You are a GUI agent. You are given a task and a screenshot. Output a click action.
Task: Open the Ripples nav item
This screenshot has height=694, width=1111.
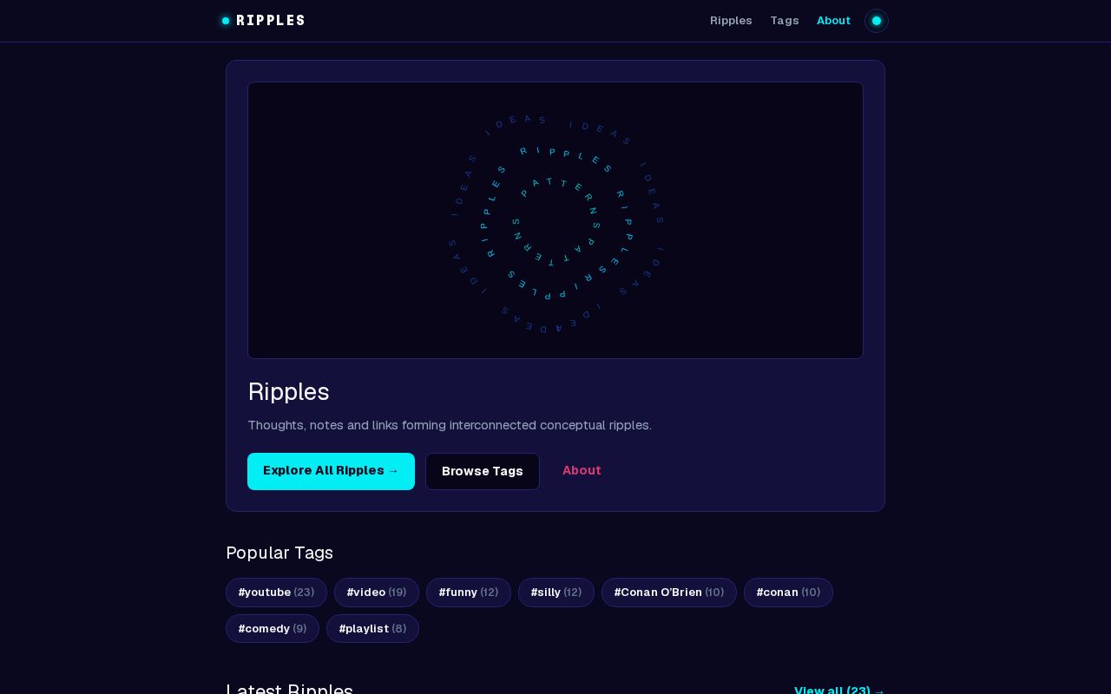tap(731, 21)
